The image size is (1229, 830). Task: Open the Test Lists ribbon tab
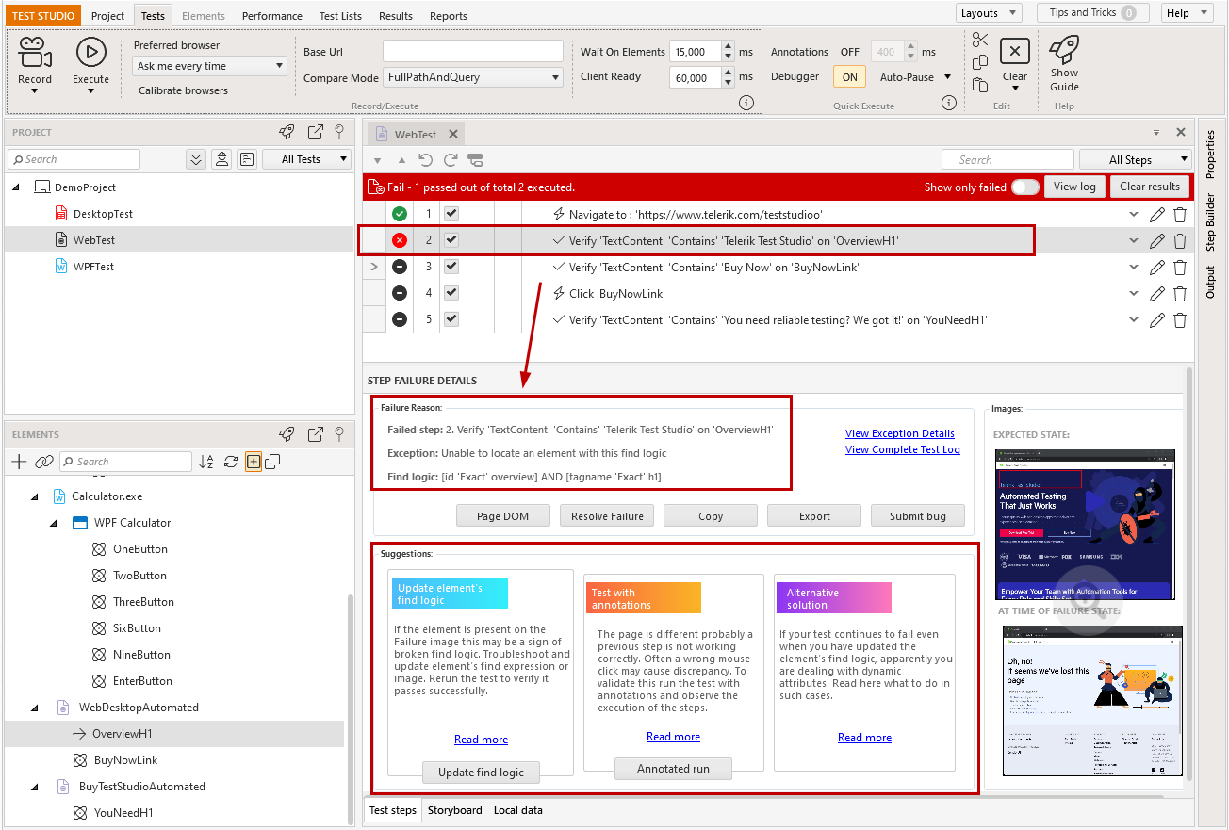coord(340,16)
